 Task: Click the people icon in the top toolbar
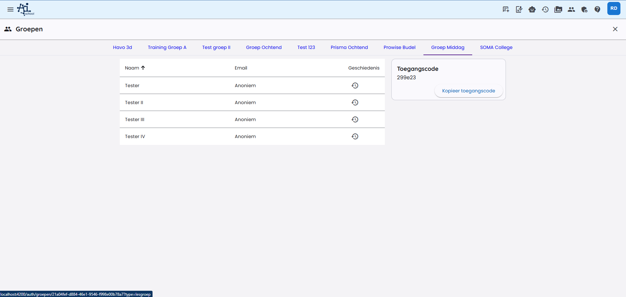571,9
